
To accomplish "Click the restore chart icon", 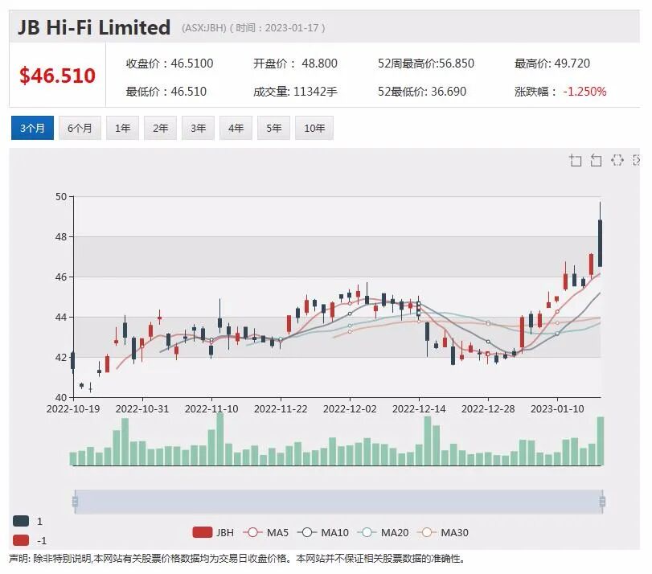I will [617, 160].
